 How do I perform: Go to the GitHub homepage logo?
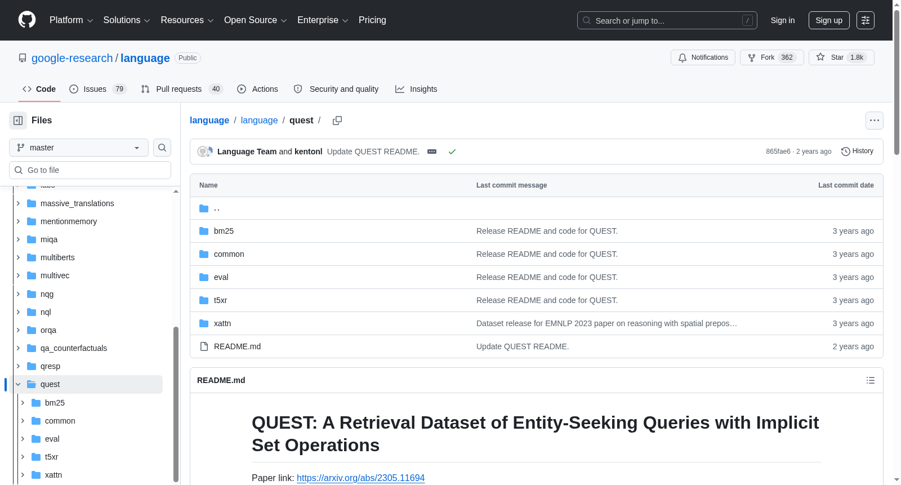(27, 20)
